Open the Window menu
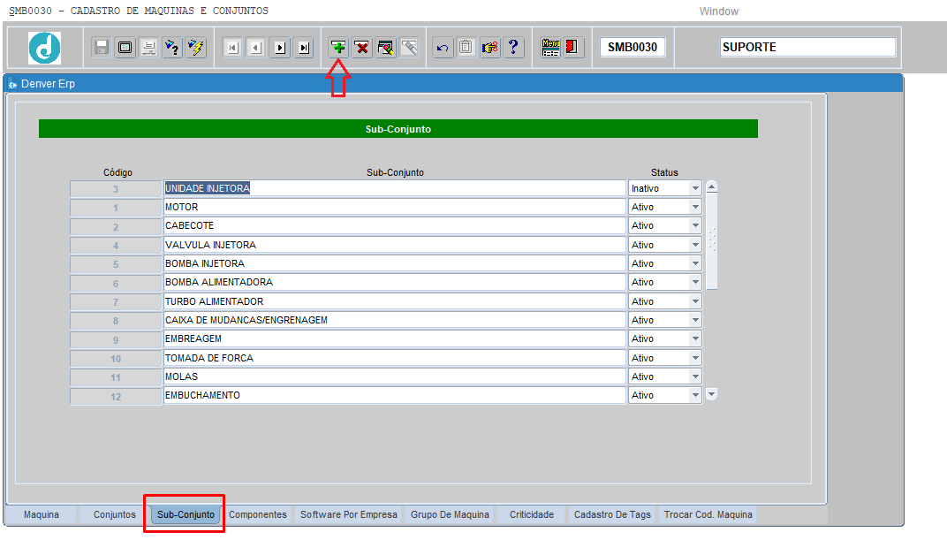 click(x=719, y=11)
